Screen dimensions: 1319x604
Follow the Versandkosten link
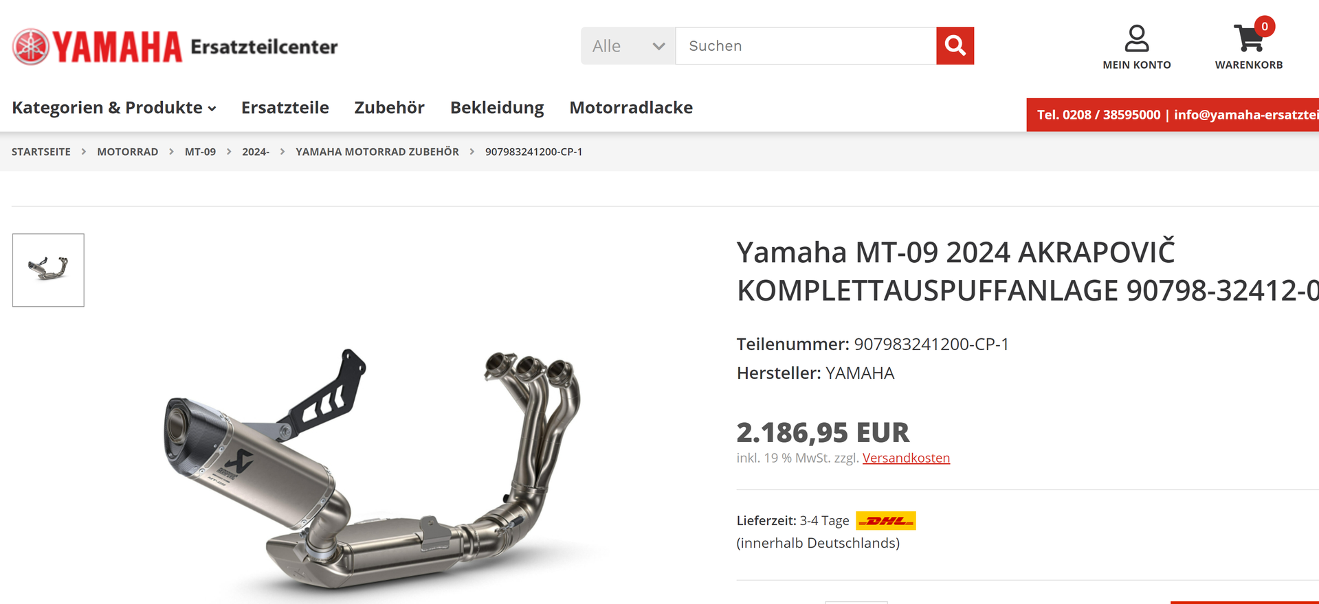click(906, 458)
